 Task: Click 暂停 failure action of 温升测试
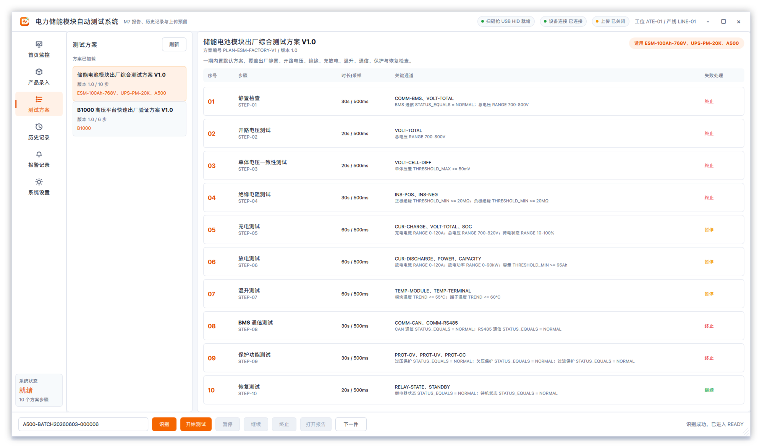click(709, 294)
